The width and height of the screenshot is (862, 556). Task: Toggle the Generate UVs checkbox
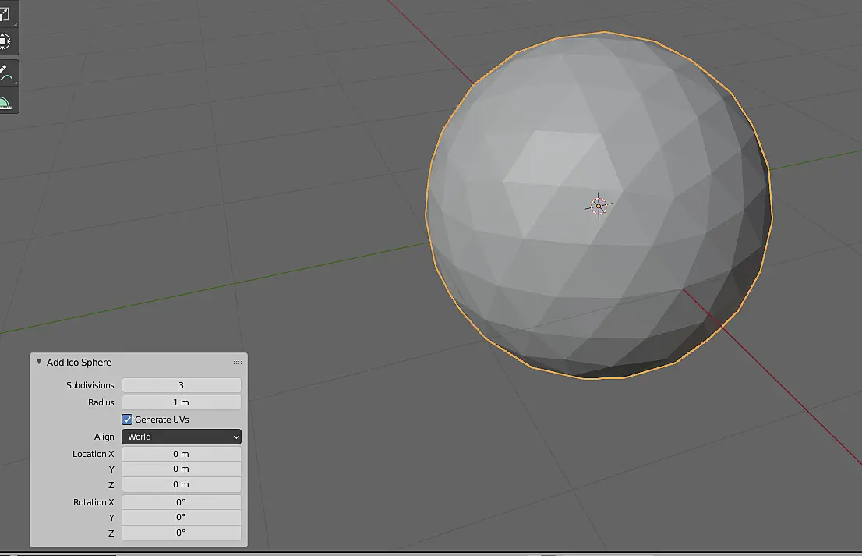coord(127,420)
